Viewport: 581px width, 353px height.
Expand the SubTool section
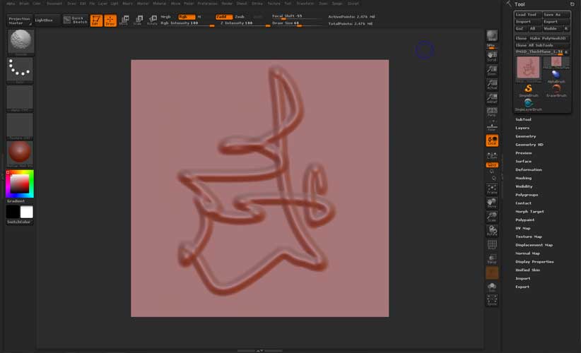[523, 119]
